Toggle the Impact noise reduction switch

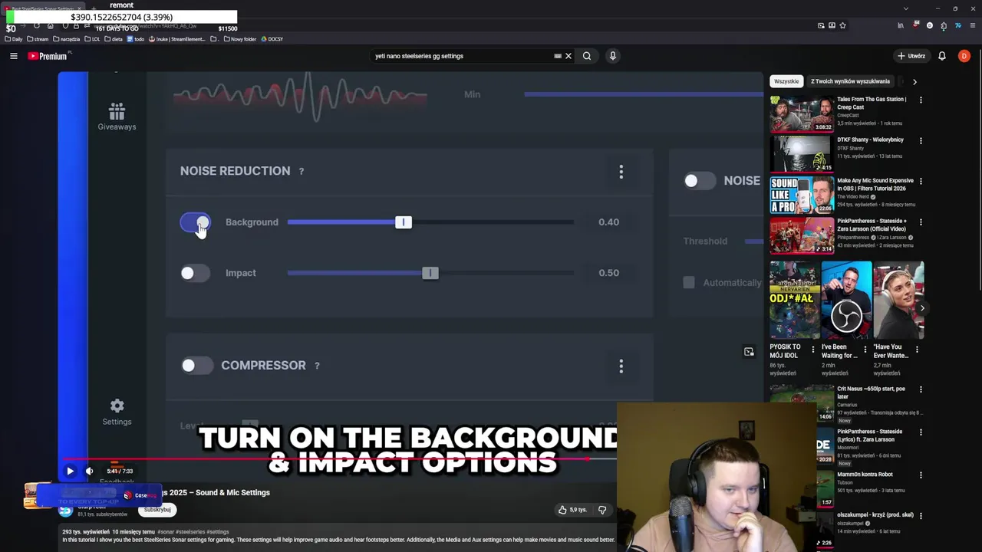pyautogui.click(x=195, y=273)
